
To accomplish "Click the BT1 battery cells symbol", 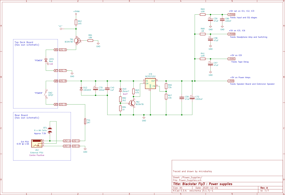I will [x=50, y=130].
